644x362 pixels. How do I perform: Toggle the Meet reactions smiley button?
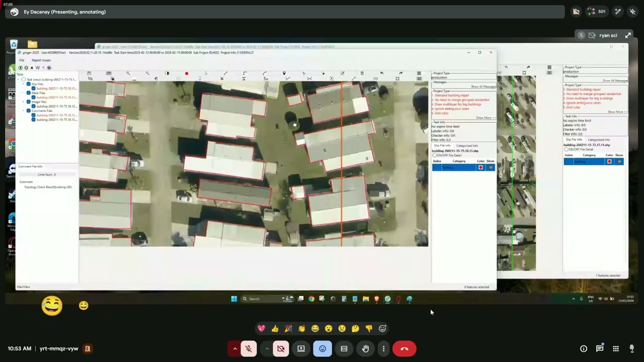point(323,348)
